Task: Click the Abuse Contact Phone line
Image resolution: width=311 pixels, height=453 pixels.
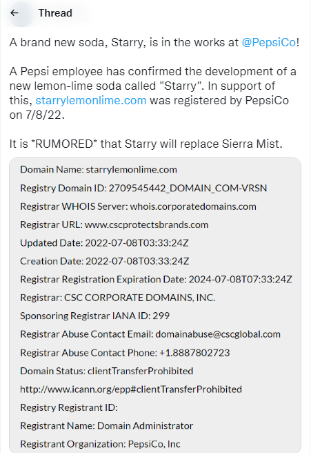Action: click(x=125, y=353)
